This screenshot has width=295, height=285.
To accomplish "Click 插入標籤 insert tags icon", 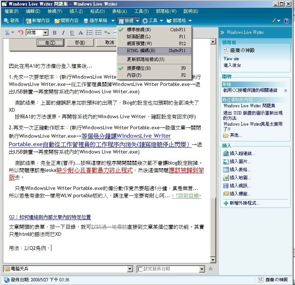I will pos(226,194).
